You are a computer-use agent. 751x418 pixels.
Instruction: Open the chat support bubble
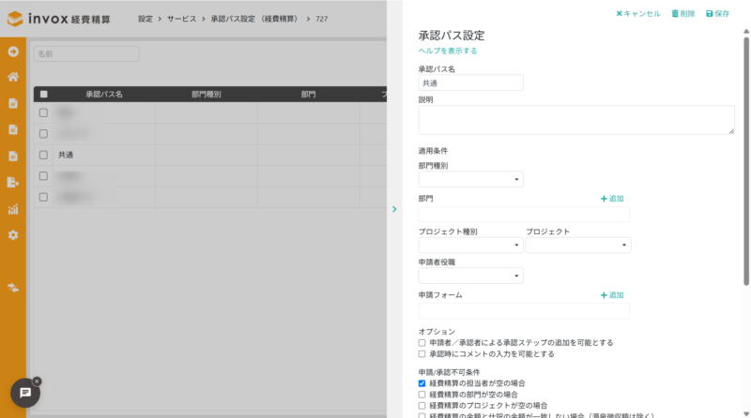tap(25, 393)
